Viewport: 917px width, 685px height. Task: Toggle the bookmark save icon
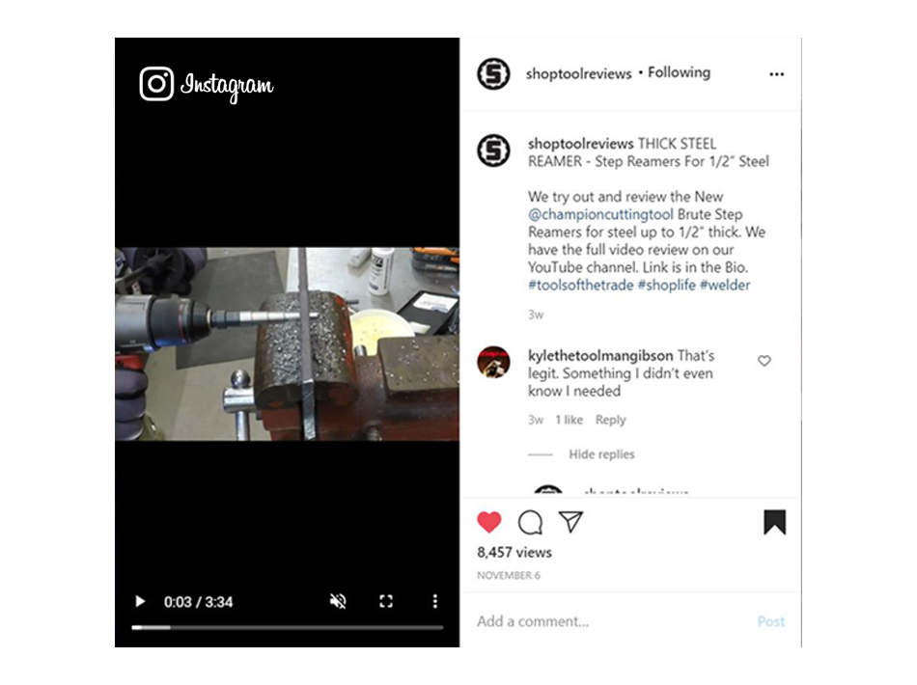[x=774, y=522]
